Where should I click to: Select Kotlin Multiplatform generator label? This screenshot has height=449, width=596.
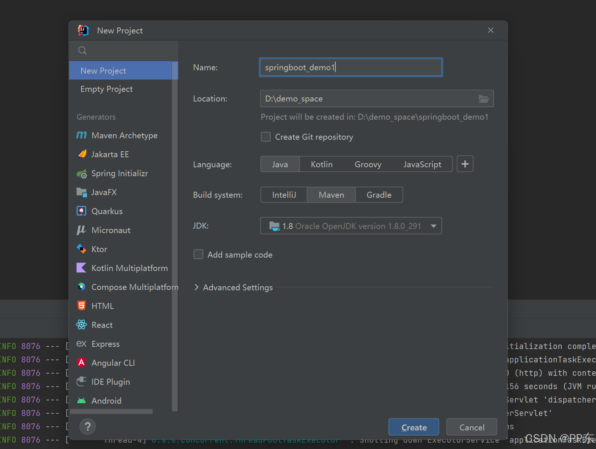130,268
